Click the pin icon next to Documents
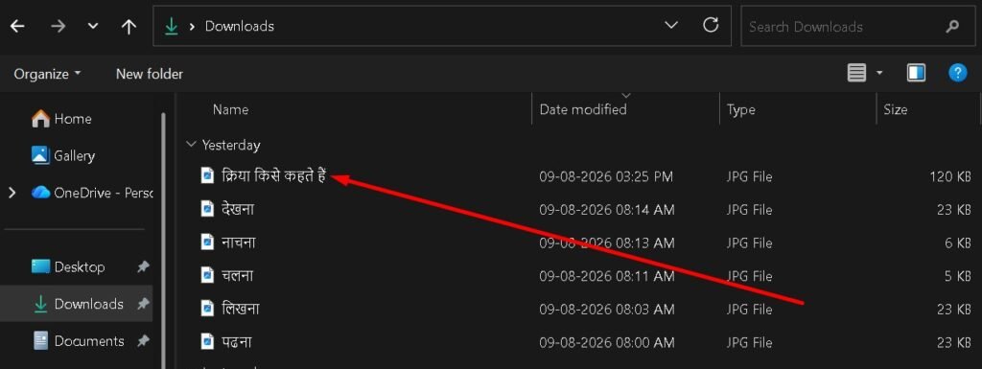The width and height of the screenshot is (982, 369). [x=143, y=341]
